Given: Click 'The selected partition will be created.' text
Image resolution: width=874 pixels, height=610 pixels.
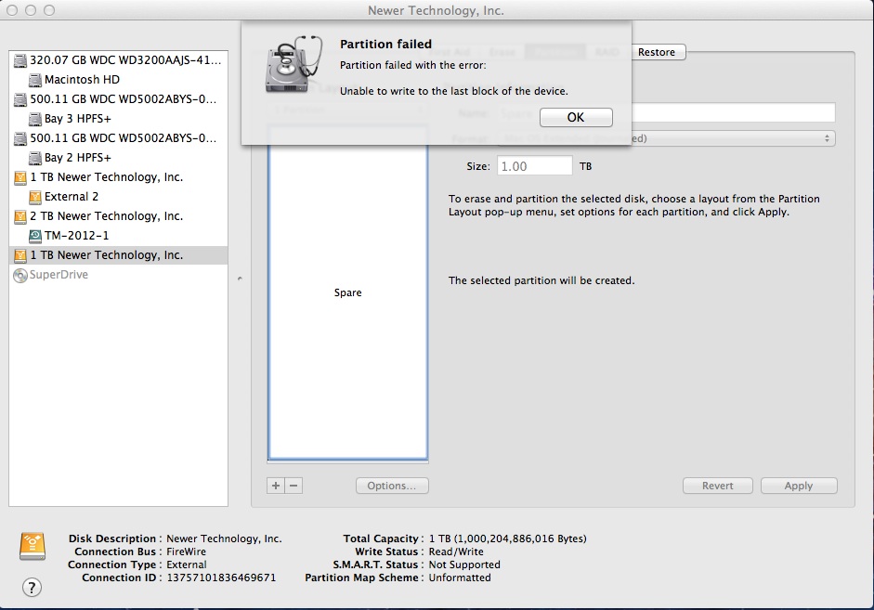Looking at the screenshot, I should [x=541, y=280].
